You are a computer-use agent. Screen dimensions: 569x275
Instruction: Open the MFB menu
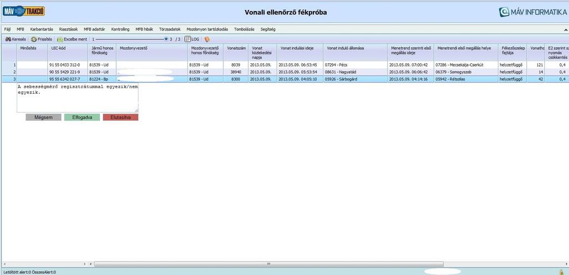click(21, 29)
